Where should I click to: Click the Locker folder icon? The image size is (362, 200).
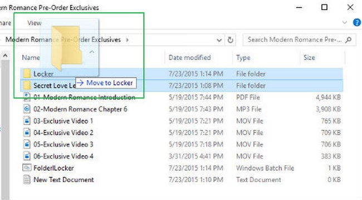(x=27, y=74)
